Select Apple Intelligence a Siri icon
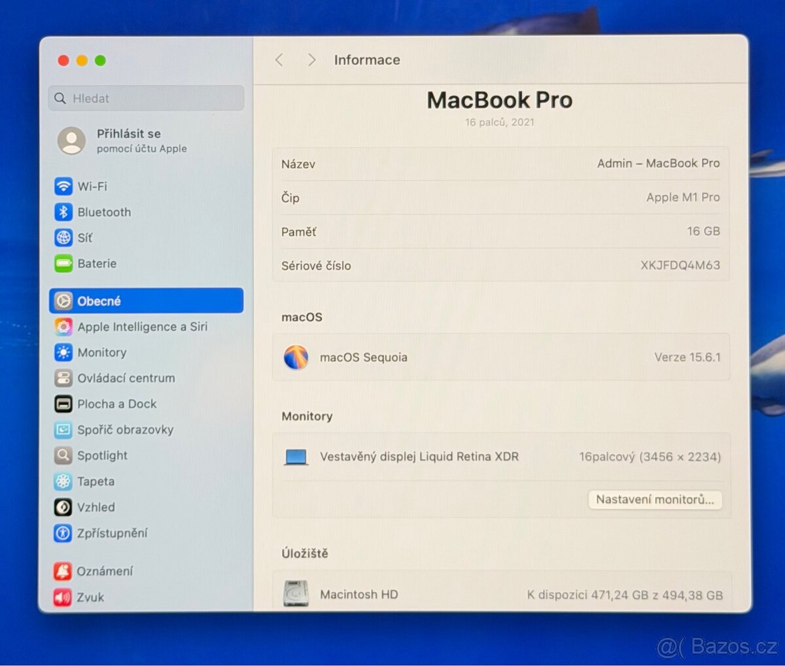This screenshot has height=666, width=785. (63, 326)
